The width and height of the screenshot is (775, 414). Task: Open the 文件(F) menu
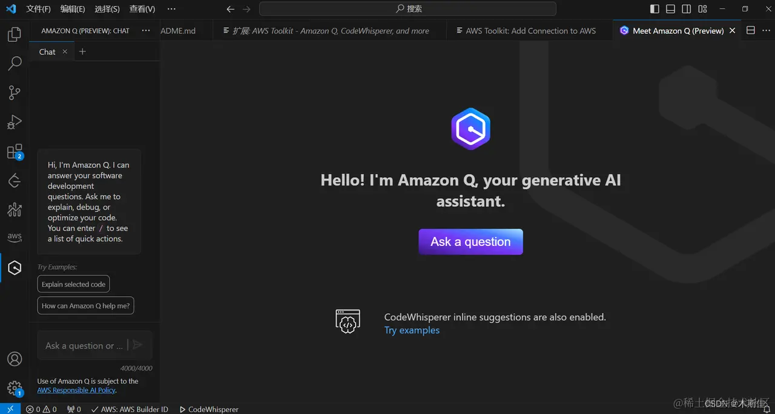pos(38,9)
